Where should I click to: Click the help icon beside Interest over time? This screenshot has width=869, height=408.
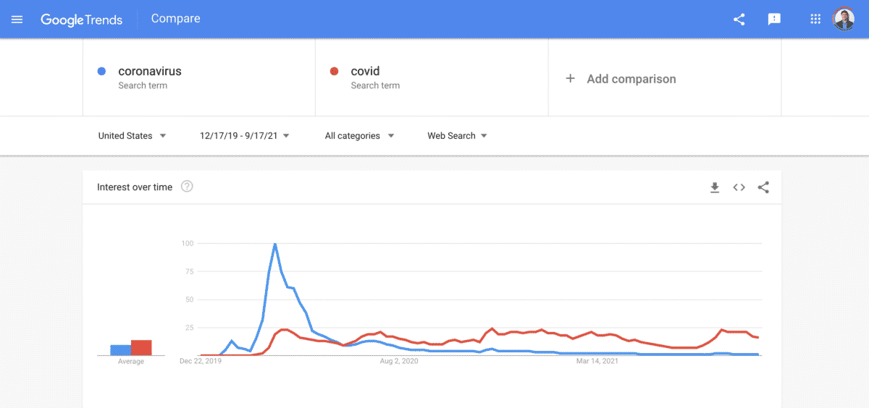[x=187, y=187]
